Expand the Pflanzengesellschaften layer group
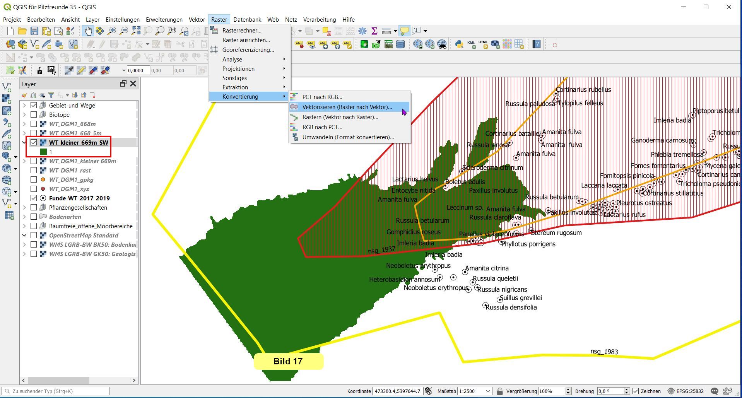The height and width of the screenshot is (398, 742). click(24, 208)
